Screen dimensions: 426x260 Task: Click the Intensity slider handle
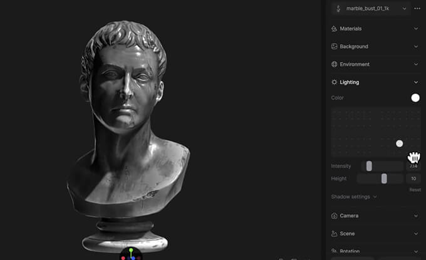[369, 166]
